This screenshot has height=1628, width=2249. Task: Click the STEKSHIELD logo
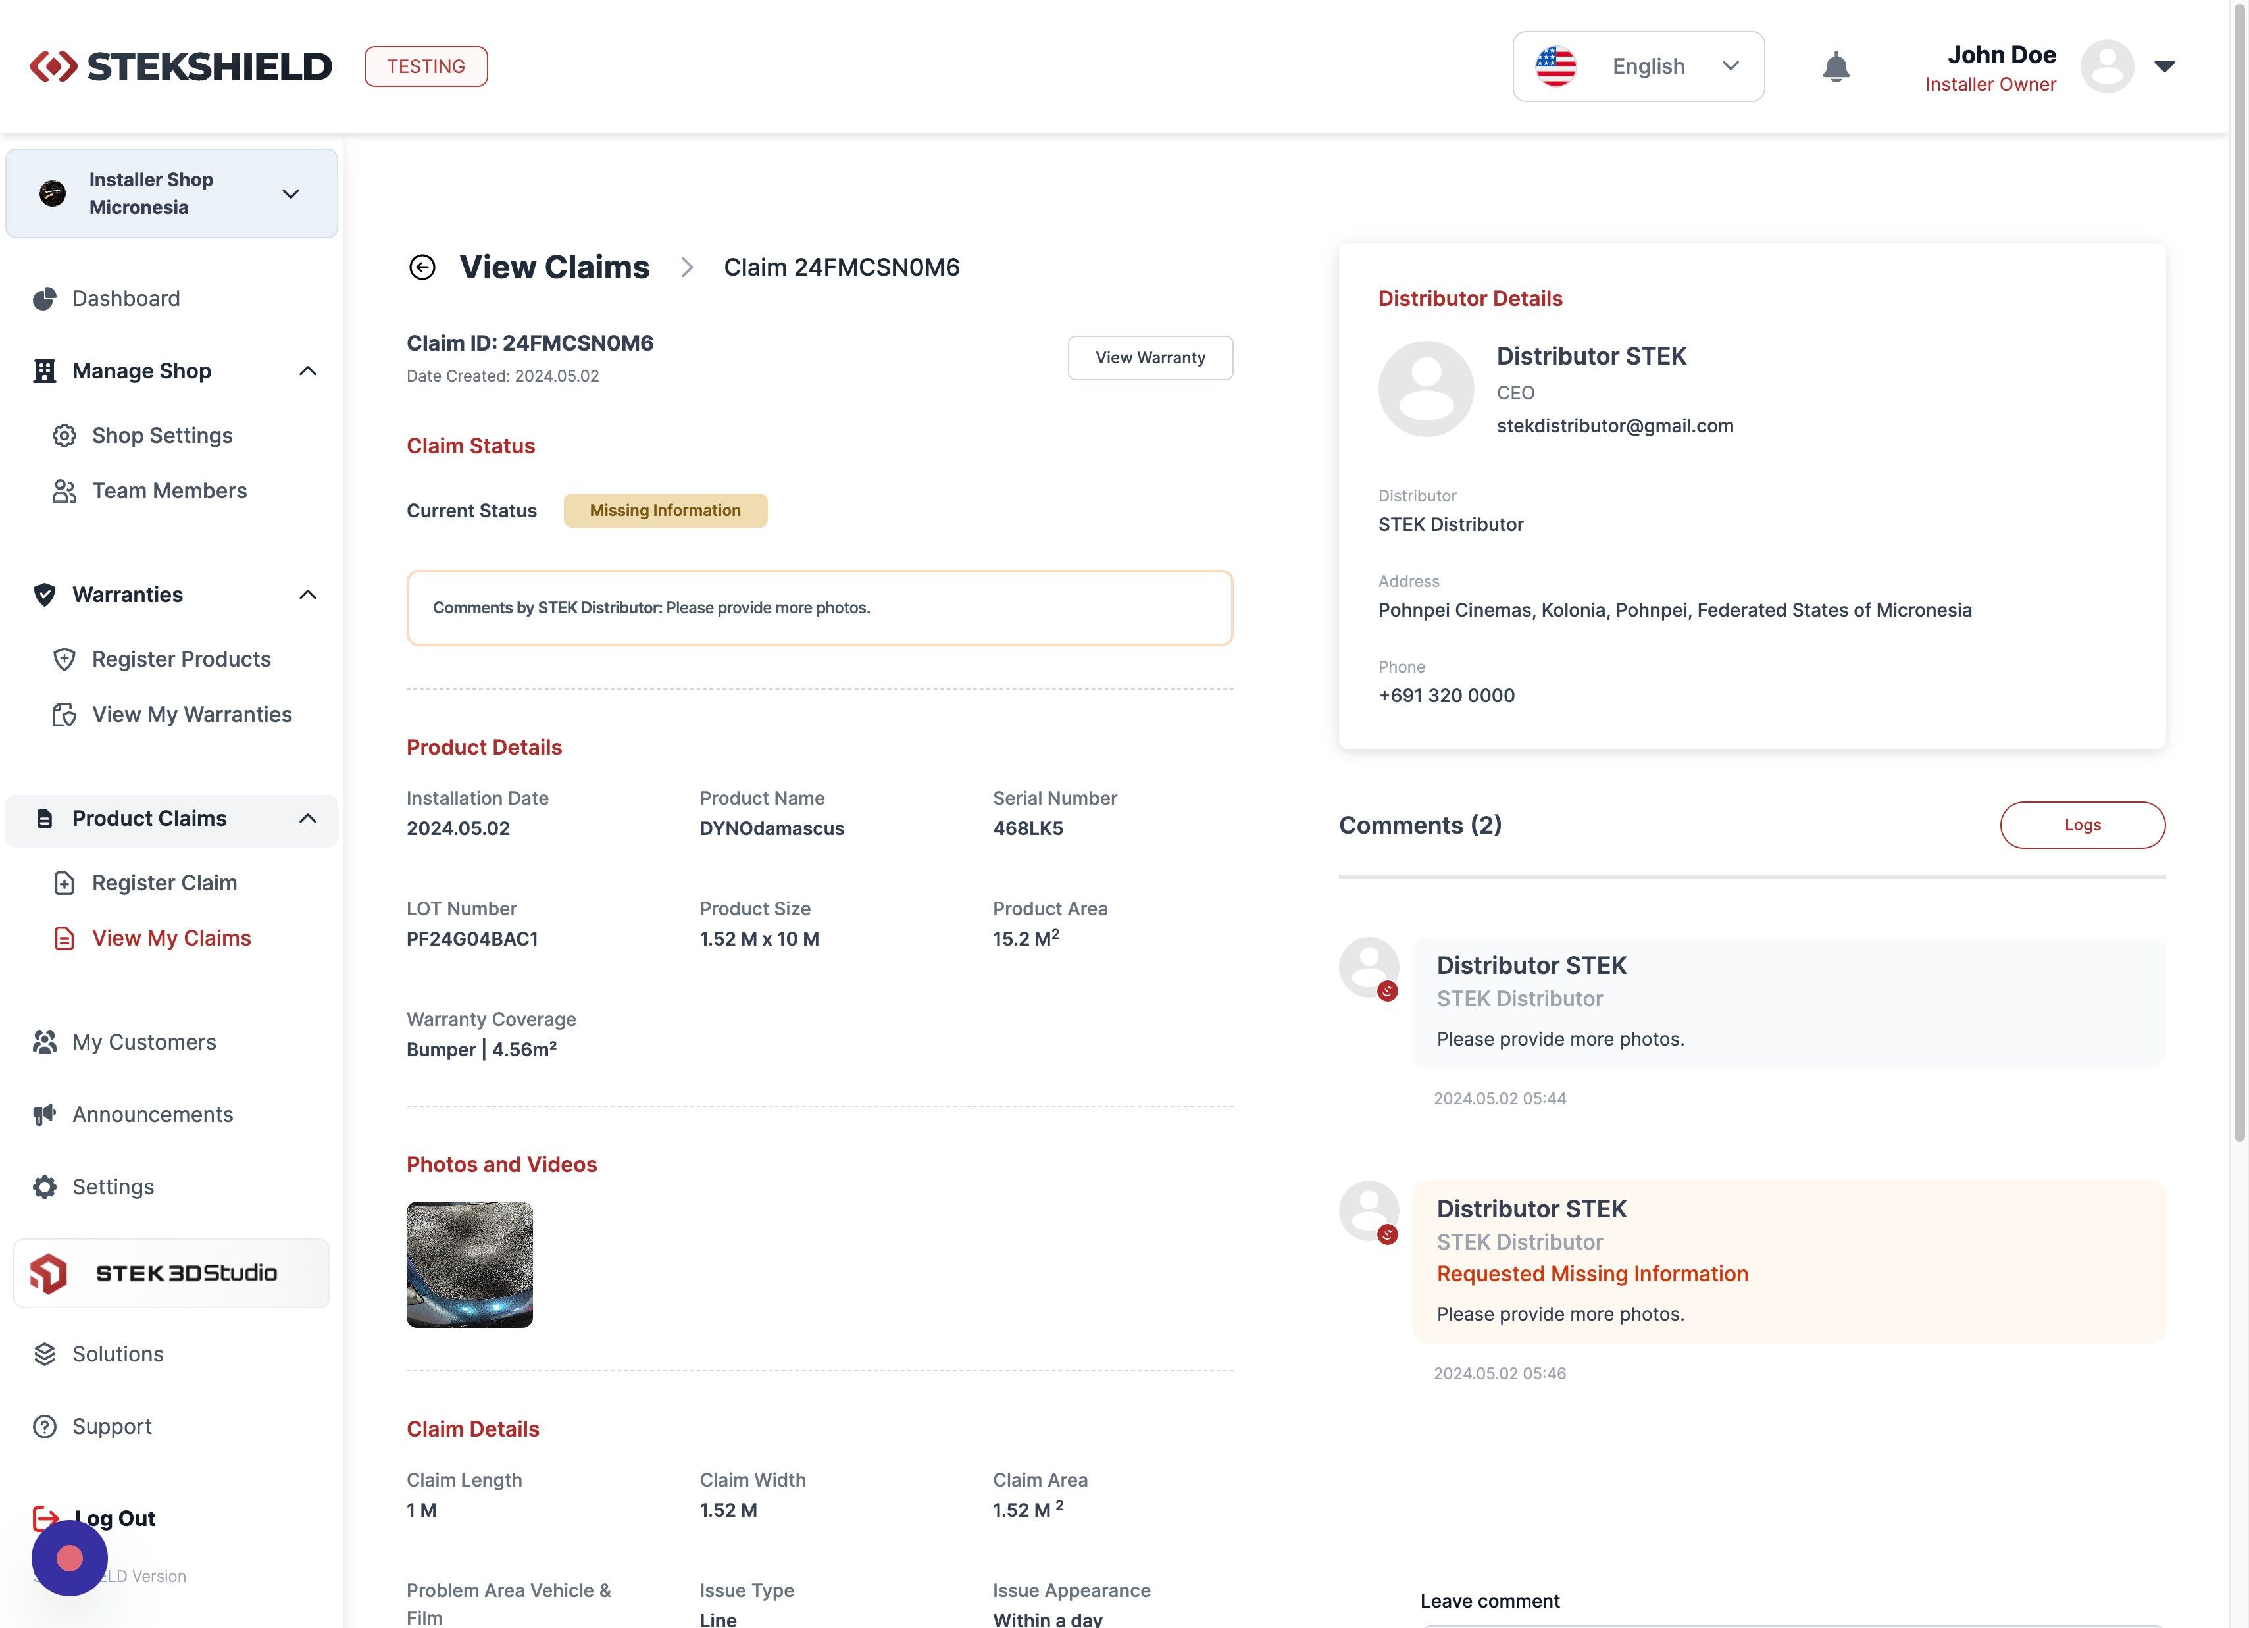pos(182,66)
